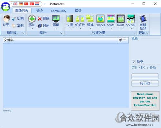Toggle the 预览 preview checkbox
Image resolution: width=161 pixels, height=128 pixels.
pyautogui.click(x=134, y=61)
